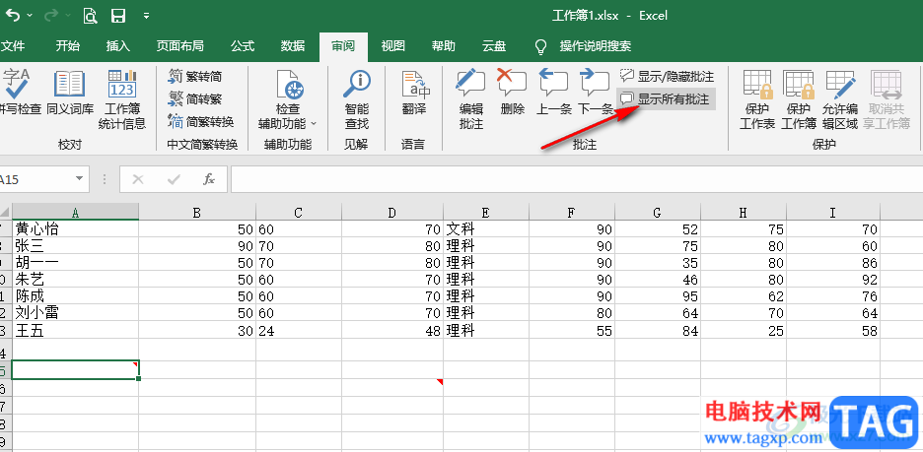Select cell containing 黄心怡
The image size is (923, 452).
point(75,229)
